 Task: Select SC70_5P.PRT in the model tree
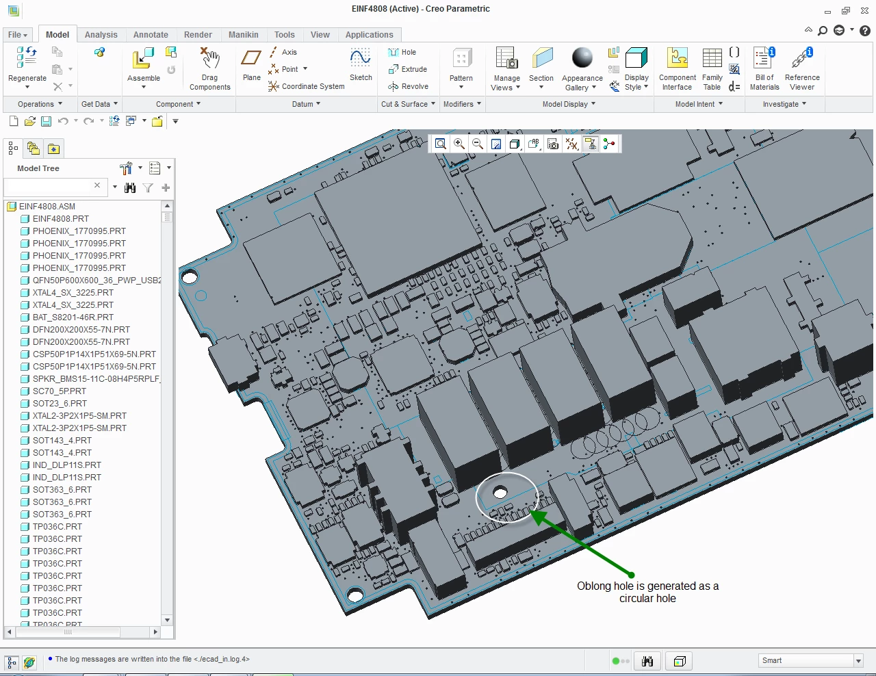[x=60, y=391]
